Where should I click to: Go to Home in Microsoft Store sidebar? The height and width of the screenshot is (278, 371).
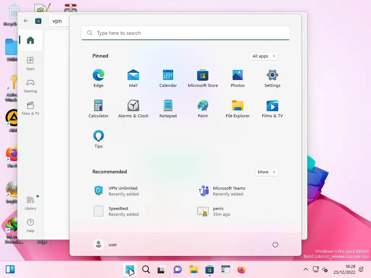click(x=30, y=40)
